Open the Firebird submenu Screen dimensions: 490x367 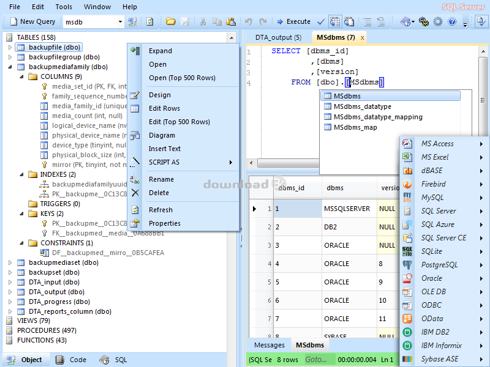coord(443,184)
